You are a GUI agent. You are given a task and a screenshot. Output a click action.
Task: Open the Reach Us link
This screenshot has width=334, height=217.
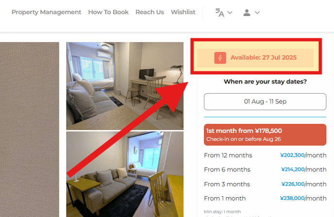(x=150, y=12)
